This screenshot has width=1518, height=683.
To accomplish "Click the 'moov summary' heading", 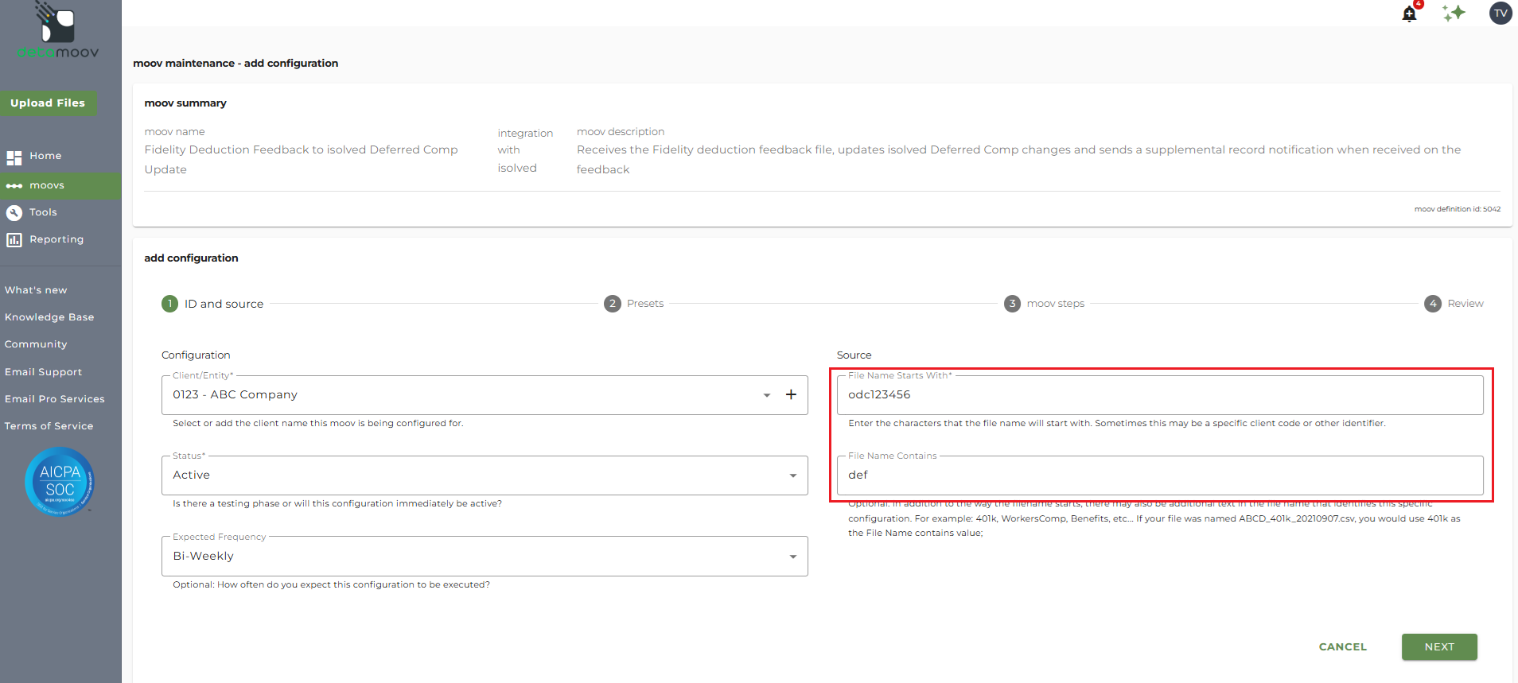I will tap(185, 103).
